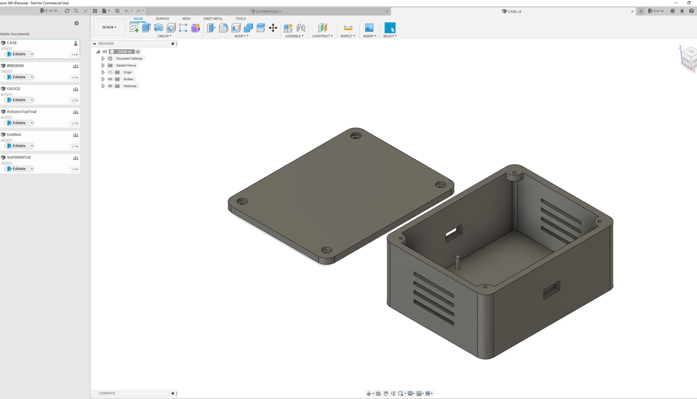Viewport: 697px width, 399px height.
Task: Select the Shell tool
Action: [x=236, y=28]
